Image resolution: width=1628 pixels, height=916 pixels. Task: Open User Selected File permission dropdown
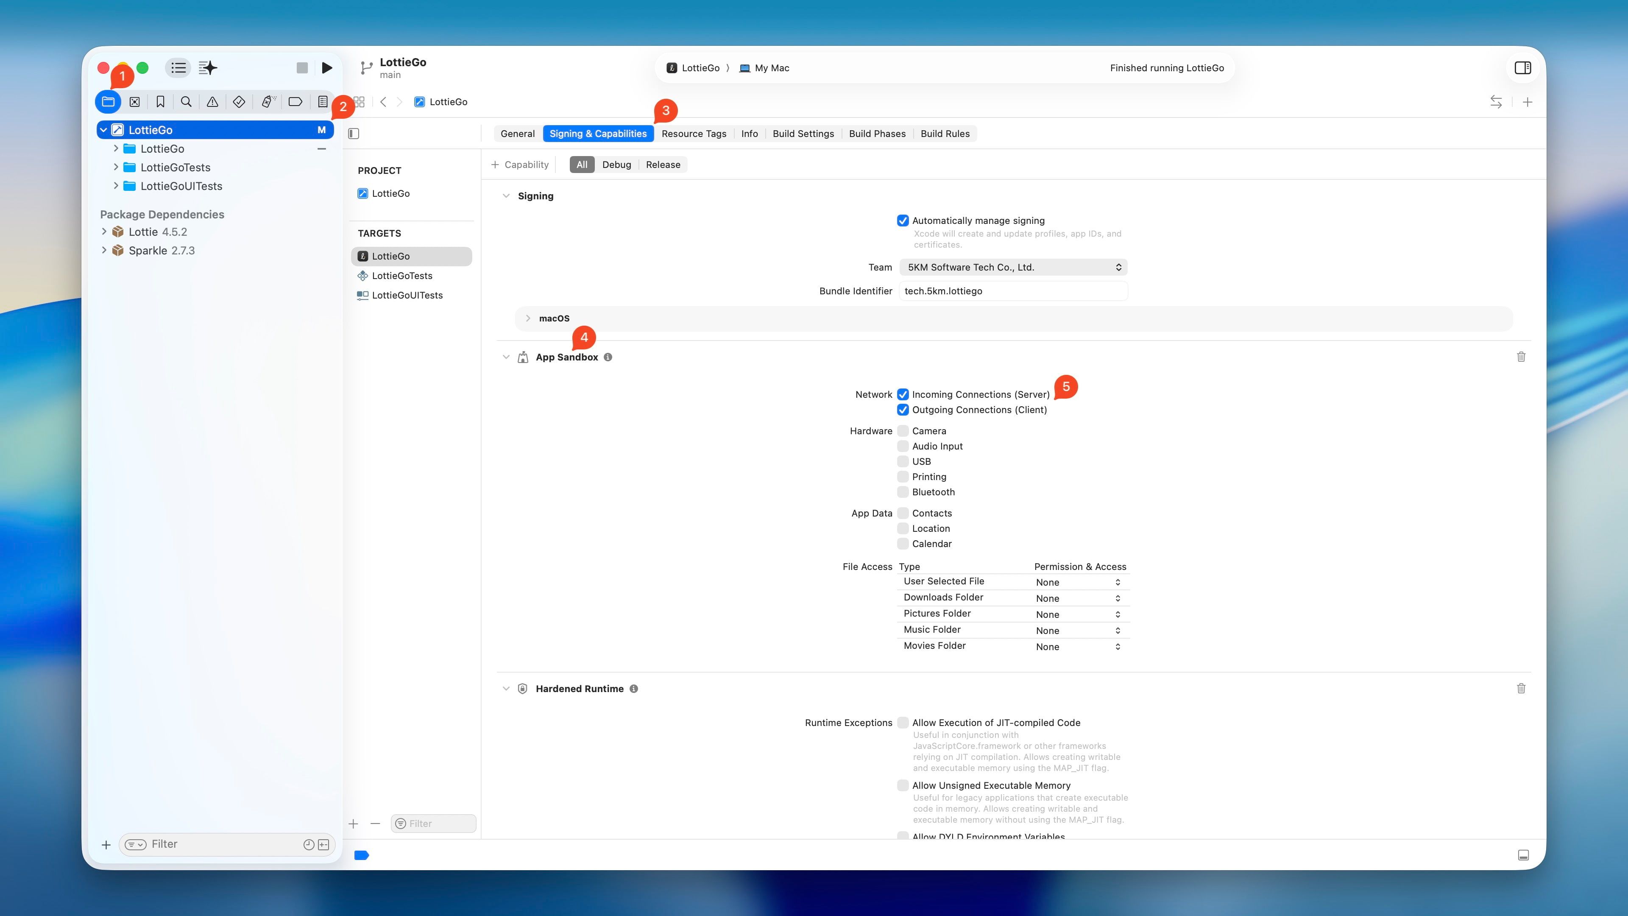(1078, 582)
